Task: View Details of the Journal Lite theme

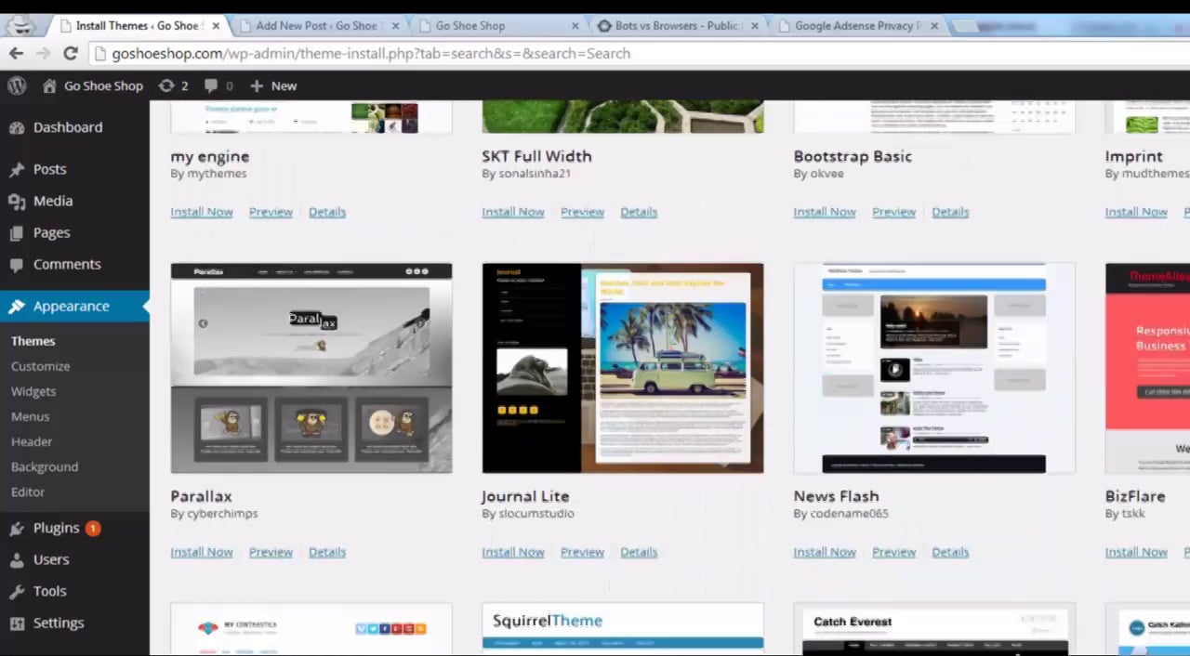Action: point(639,552)
